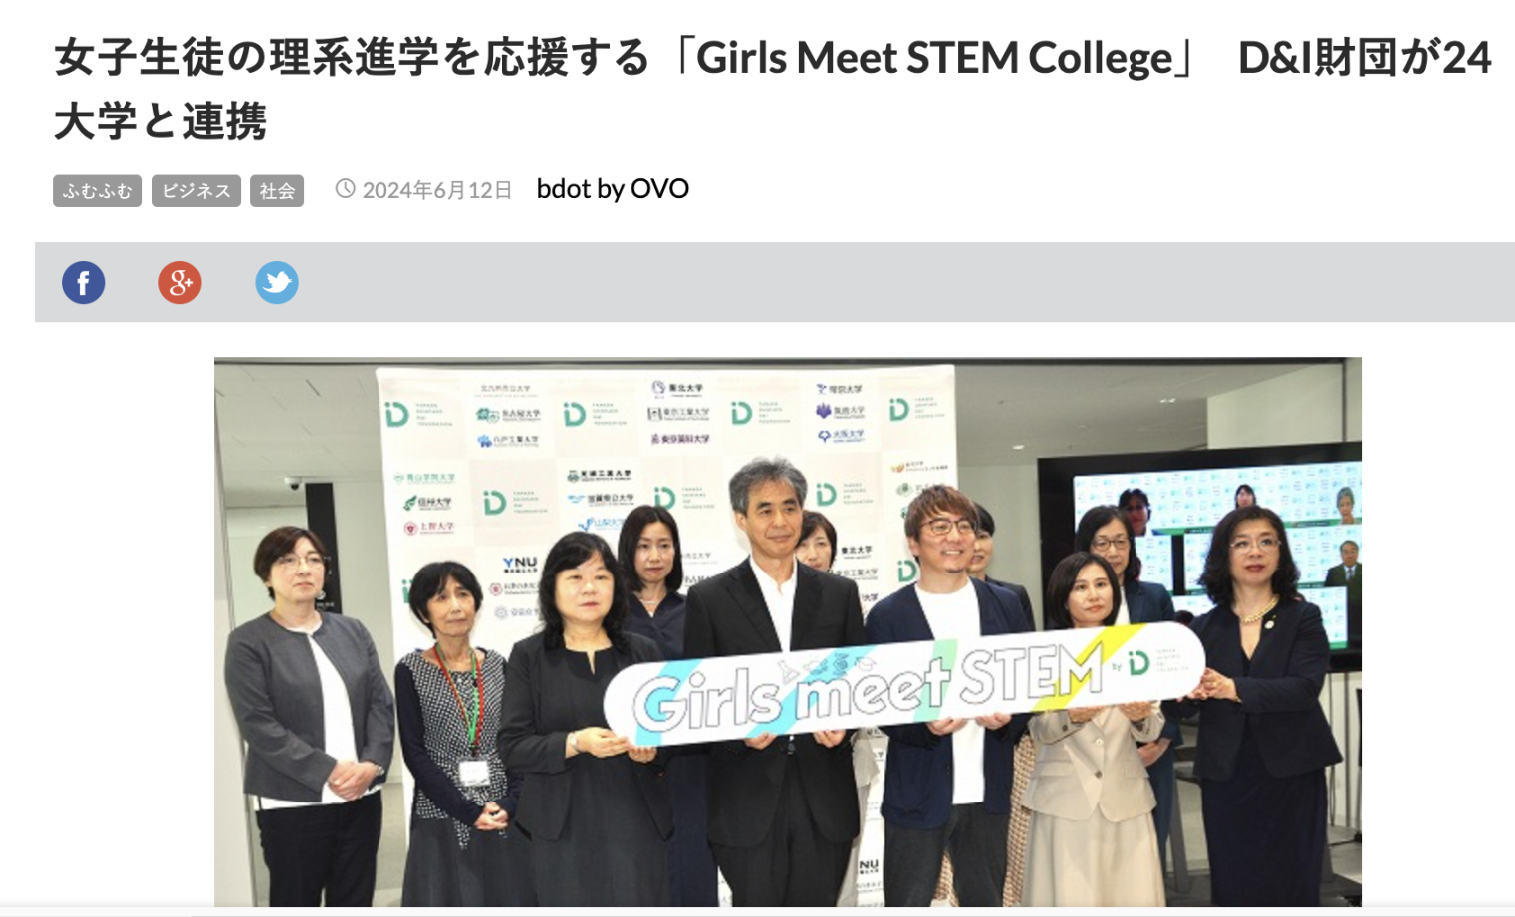Click the headline text 女子生徒の理系進学を応援する
This screenshot has height=917, width=1515.
pos(352,58)
